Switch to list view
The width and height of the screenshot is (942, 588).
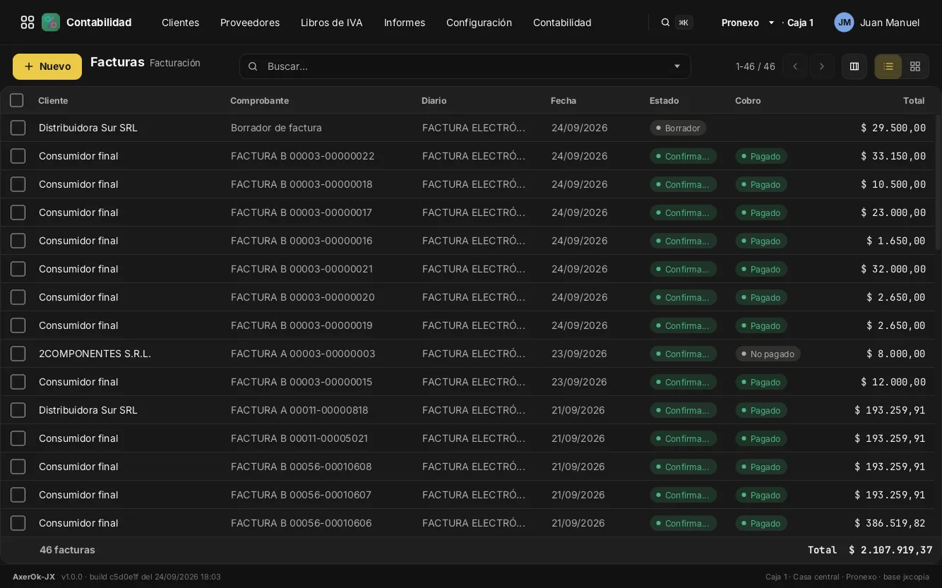(888, 66)
